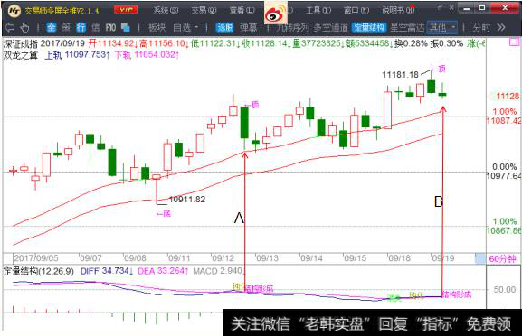Screen dimensions: 522x336
Task: Click the 深证成指 index name
Action: point(21,43)
